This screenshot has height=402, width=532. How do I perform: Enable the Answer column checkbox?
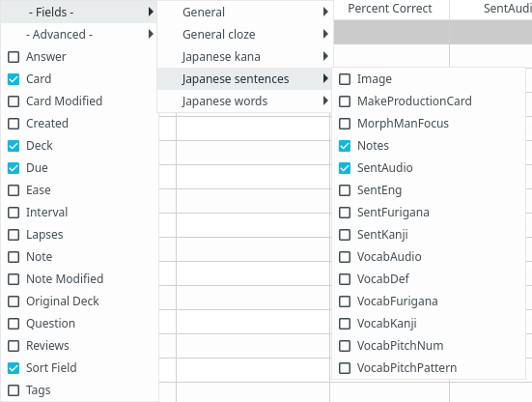(14, 57)
